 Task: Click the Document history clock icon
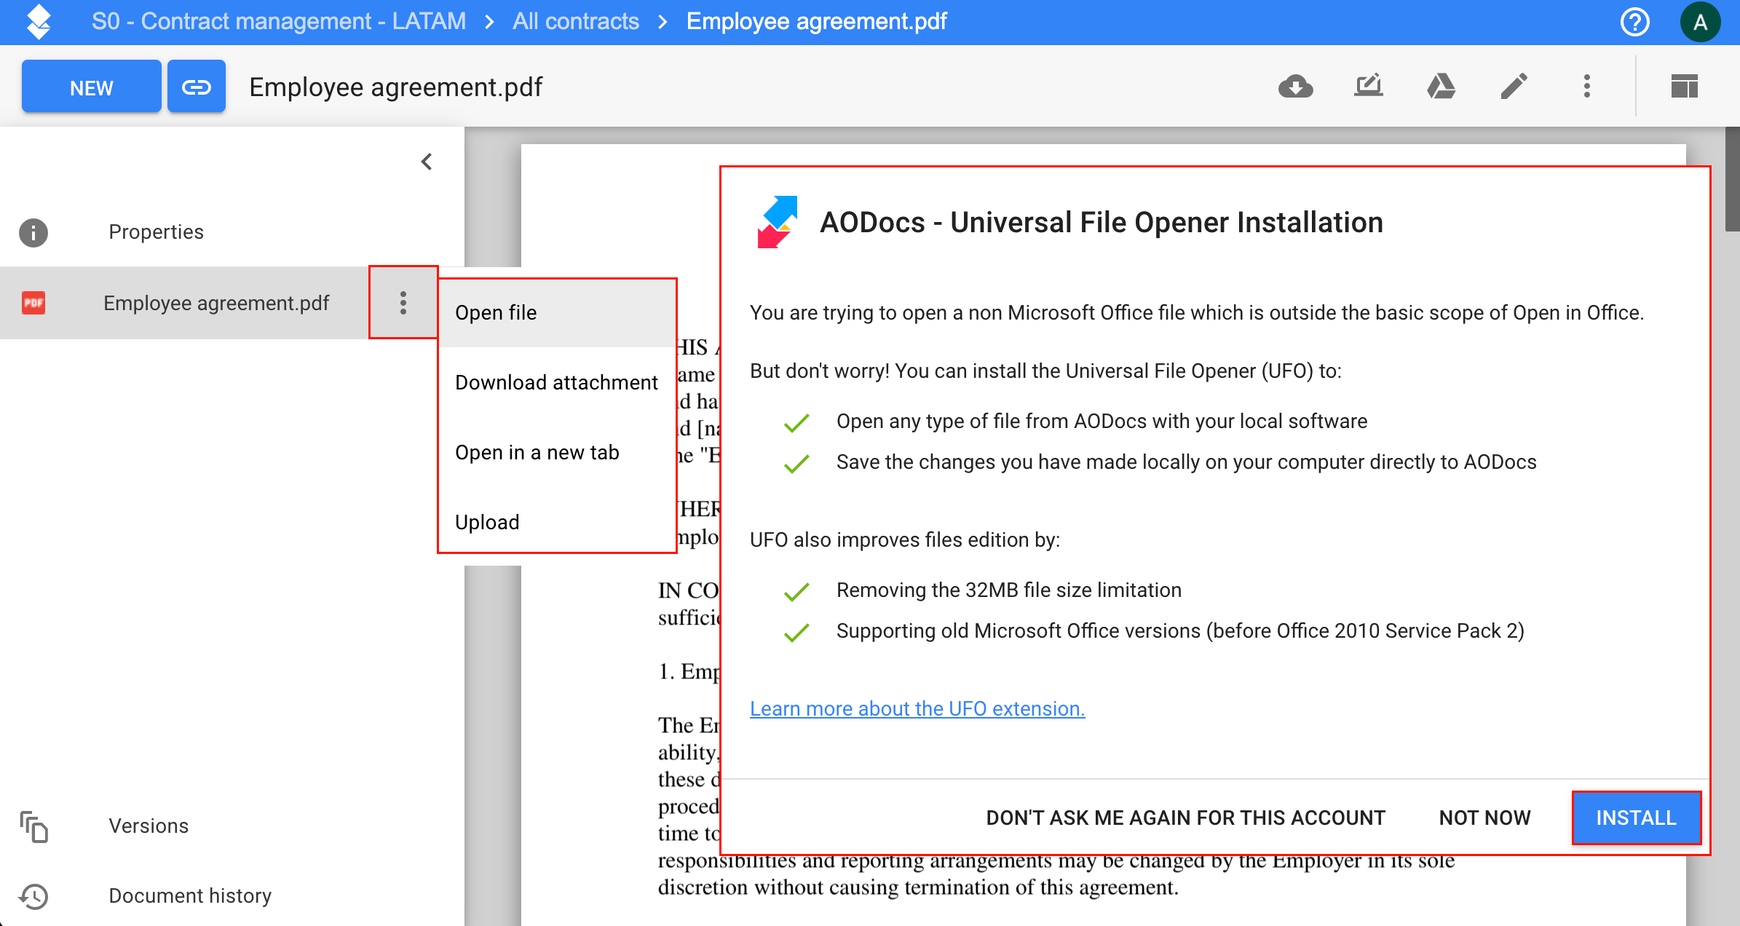[x=33, y=896]
